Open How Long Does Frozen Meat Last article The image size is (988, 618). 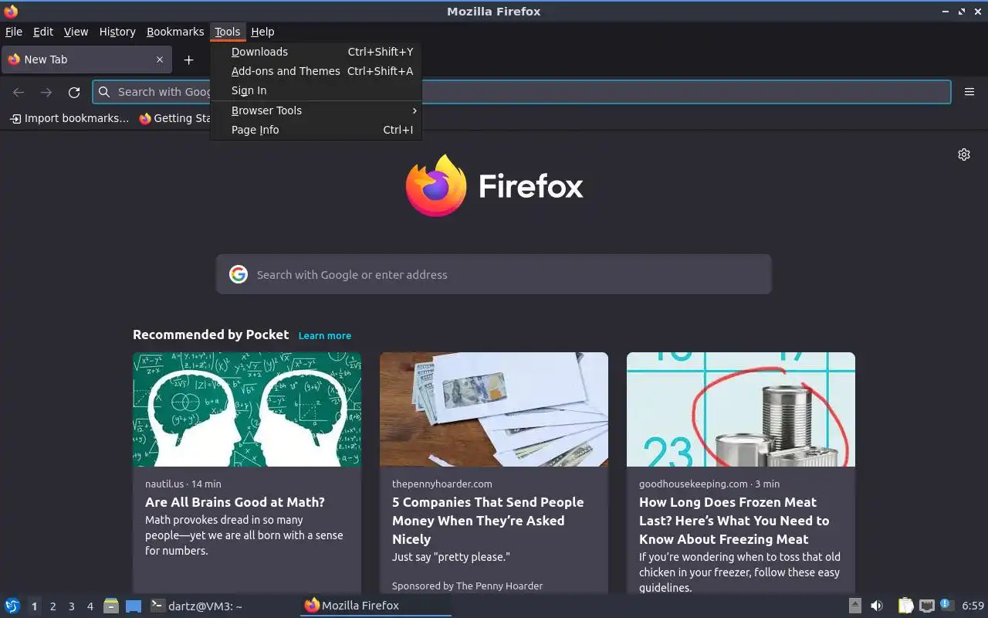(734, 521)
